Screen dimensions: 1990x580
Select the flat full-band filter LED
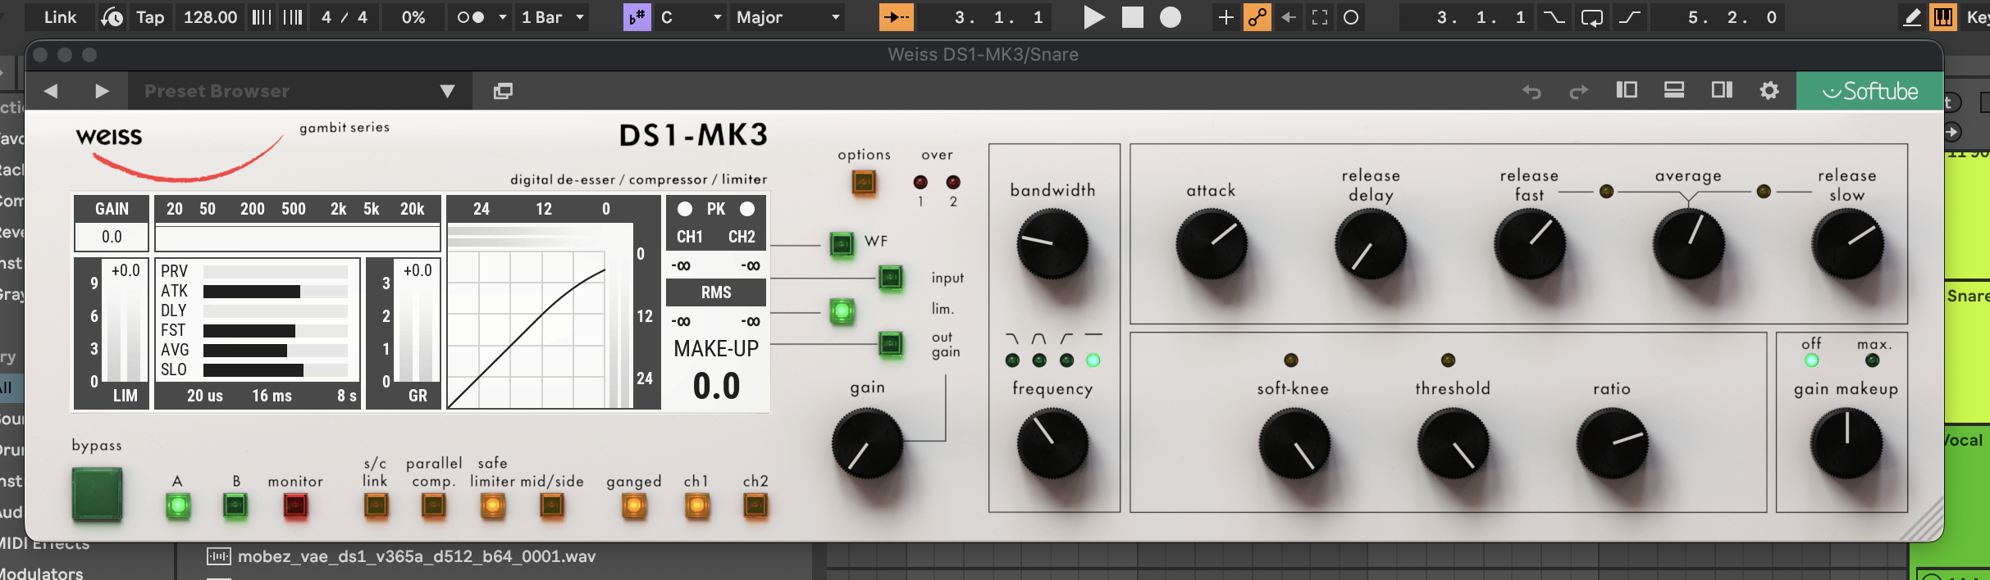tap(1093, 360)
